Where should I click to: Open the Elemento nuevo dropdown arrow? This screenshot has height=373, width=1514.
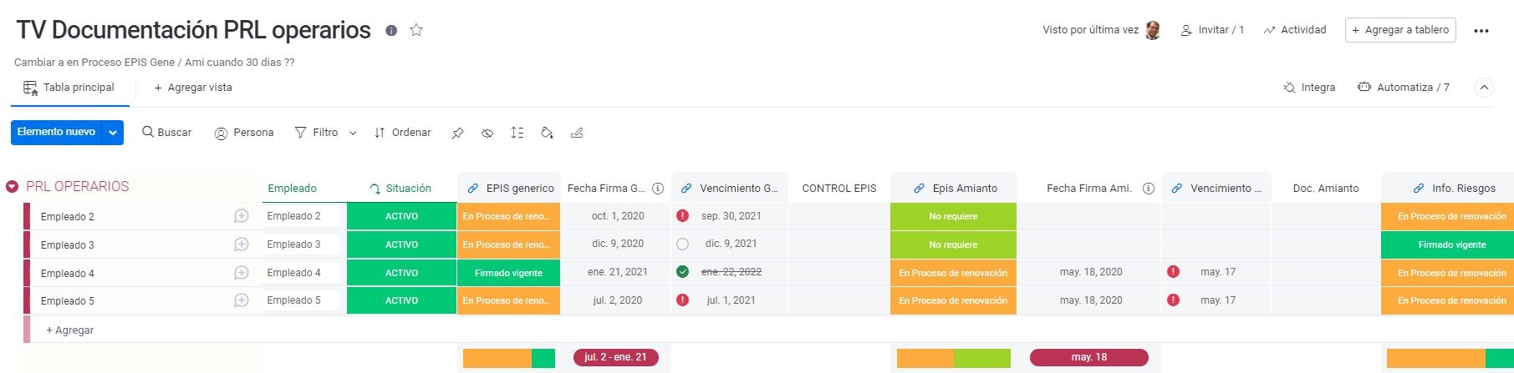coord(113,133)
